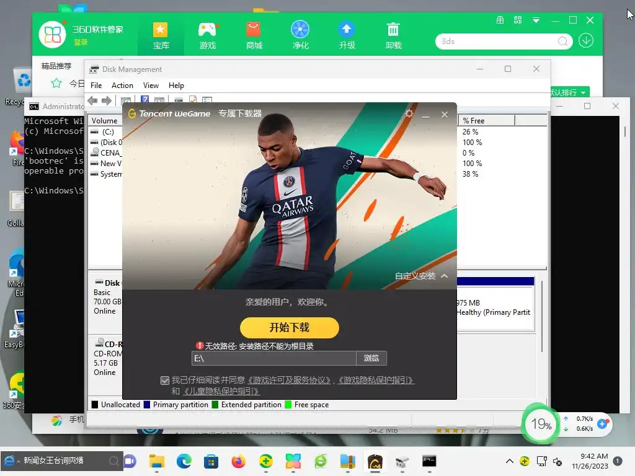
Task: Click the Extended partition dark green legend swatch
Action: point(215,405)
